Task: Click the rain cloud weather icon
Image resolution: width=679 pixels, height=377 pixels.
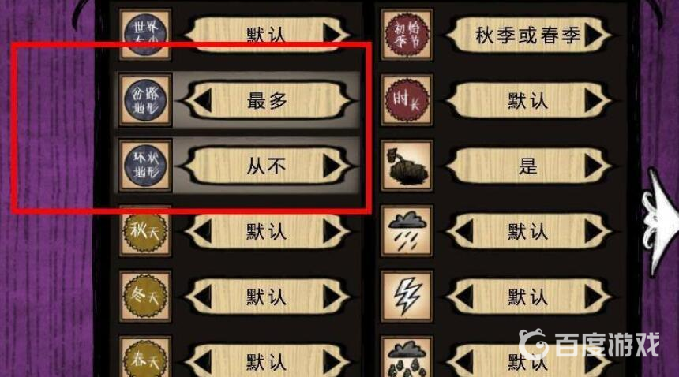Action: [407, 231]
